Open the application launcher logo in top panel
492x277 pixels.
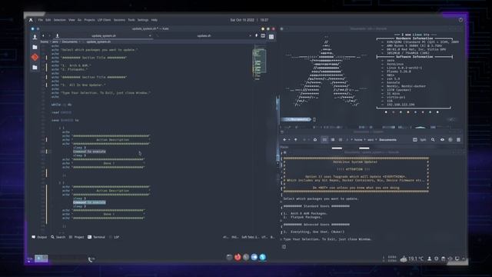(31, 20)
